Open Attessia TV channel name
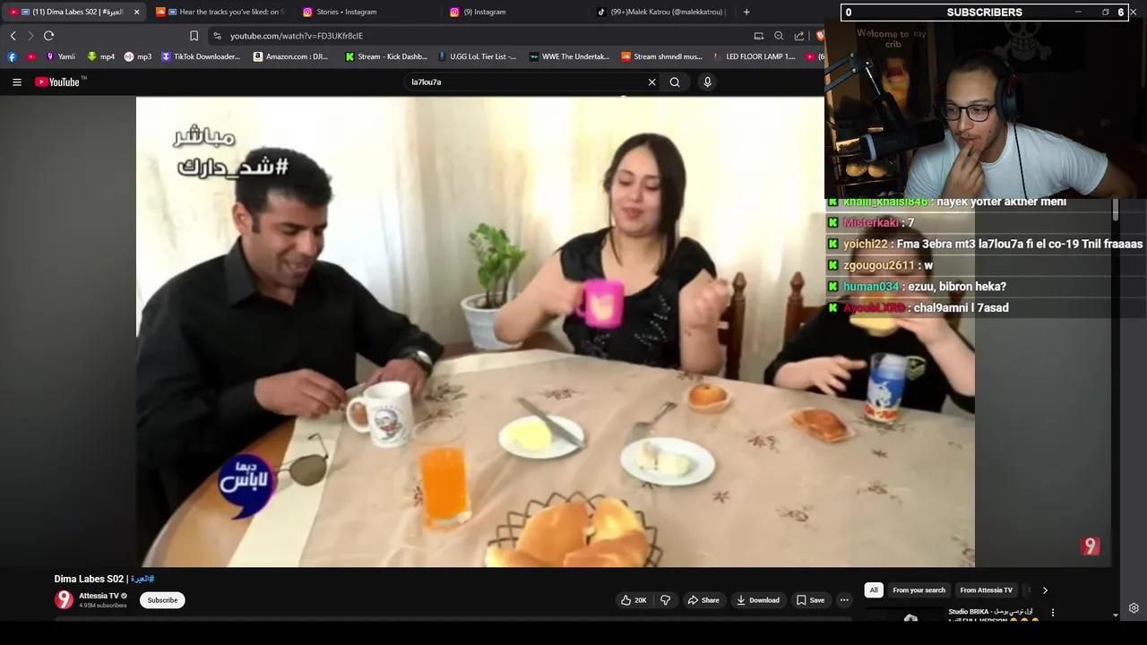 99,596
